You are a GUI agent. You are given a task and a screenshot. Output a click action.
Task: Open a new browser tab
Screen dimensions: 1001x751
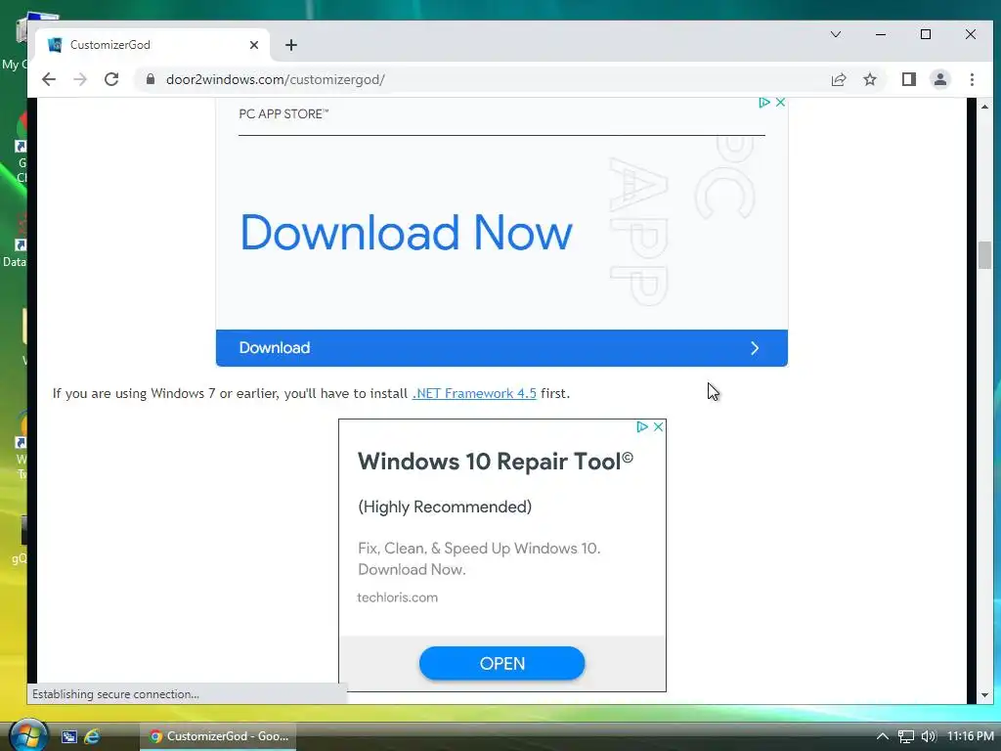click(x=291, y=45)
